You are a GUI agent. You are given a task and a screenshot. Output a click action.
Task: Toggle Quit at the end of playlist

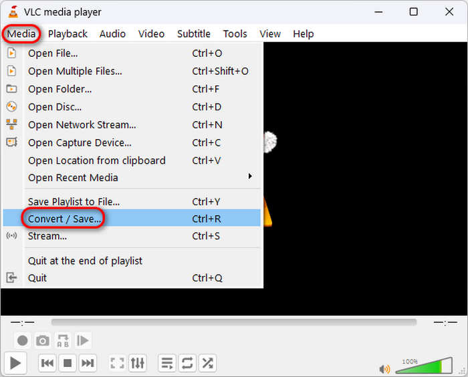(132, 261)
